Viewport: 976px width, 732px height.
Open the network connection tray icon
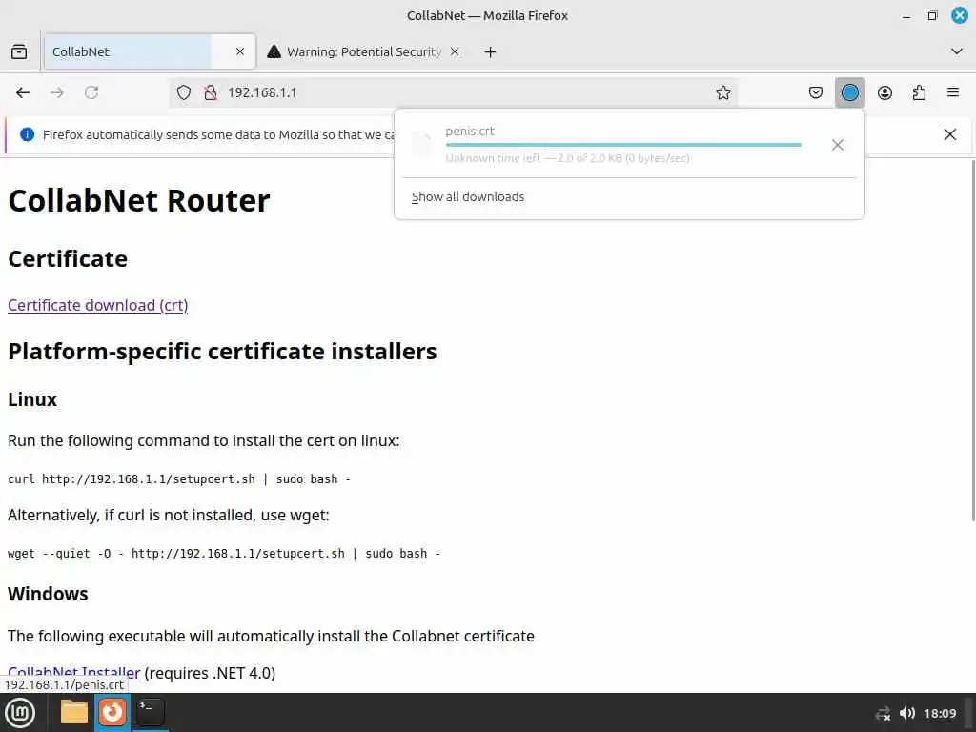[883, 713]
